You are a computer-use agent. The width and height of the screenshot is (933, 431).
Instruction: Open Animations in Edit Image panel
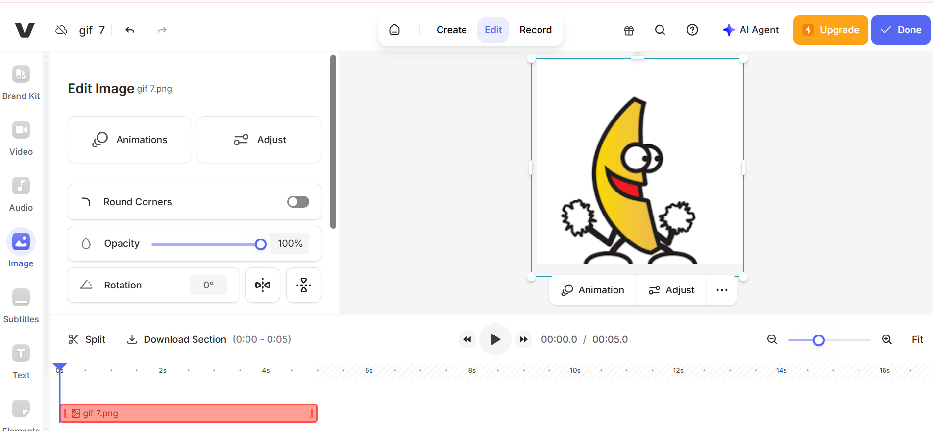(129, 140)
